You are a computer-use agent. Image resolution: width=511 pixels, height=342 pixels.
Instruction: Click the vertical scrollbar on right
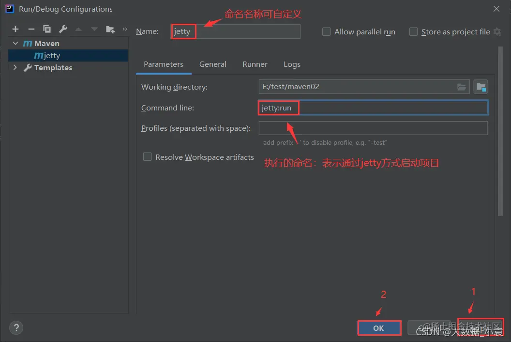pos(500,131)
